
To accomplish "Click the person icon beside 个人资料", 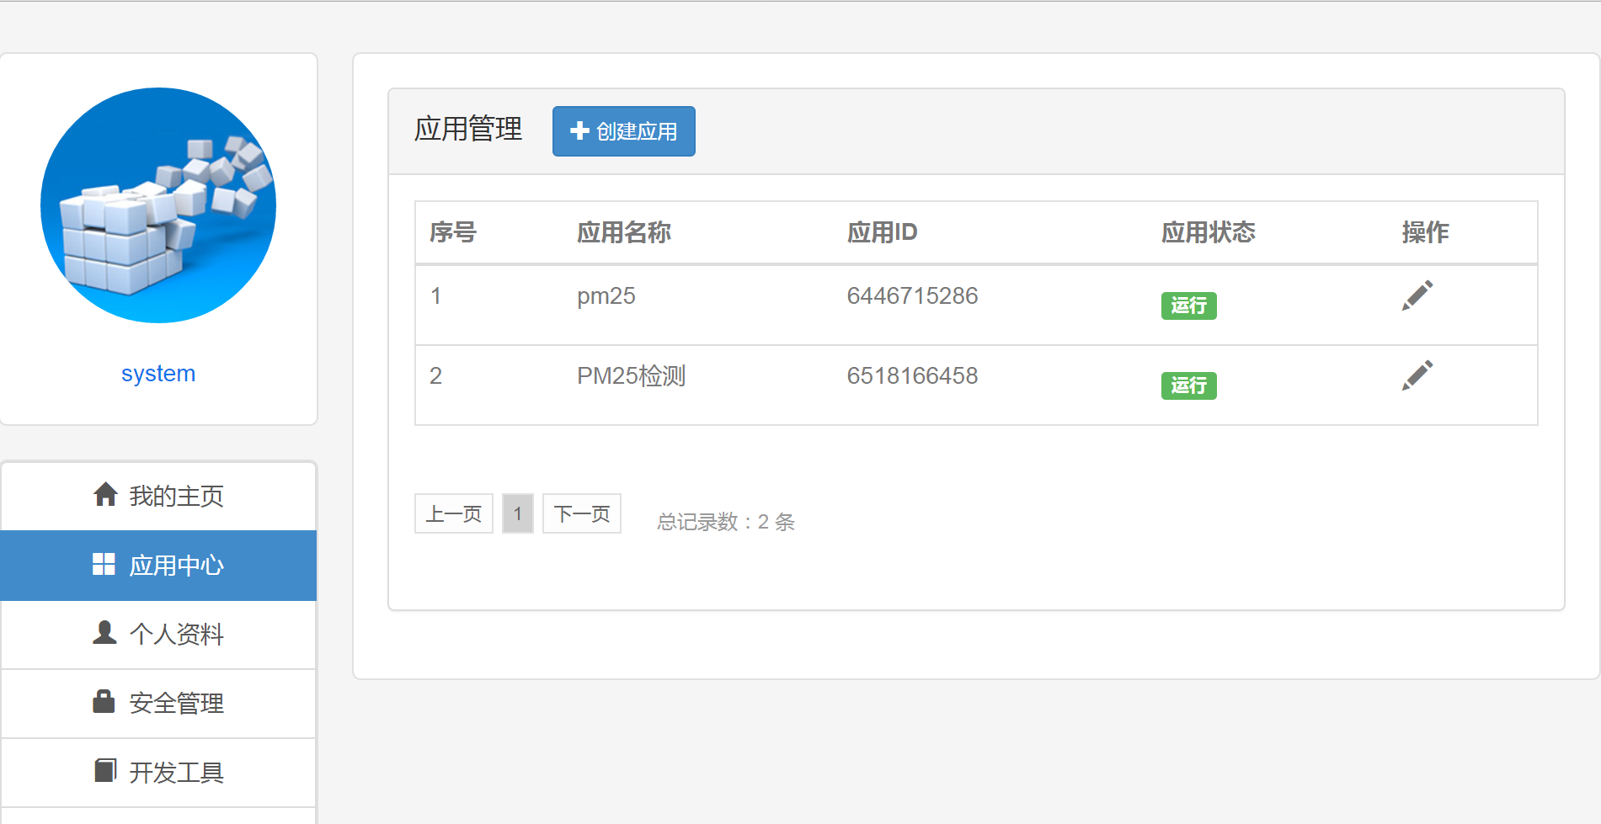I will [x=104, y=633].
